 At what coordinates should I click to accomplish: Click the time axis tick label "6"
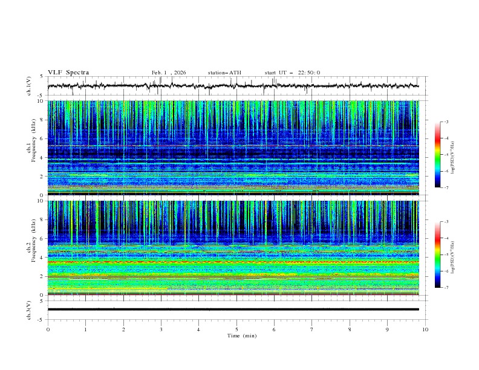pyautogui.click(x=274, y=329)
